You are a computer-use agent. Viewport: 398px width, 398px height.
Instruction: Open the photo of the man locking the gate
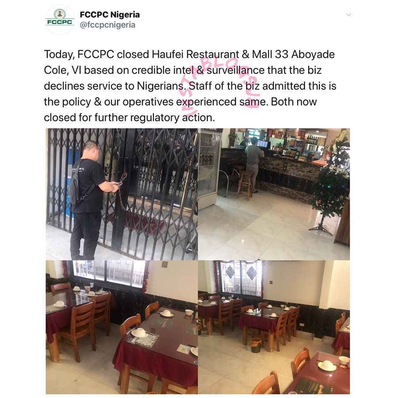tap(122, 194)
